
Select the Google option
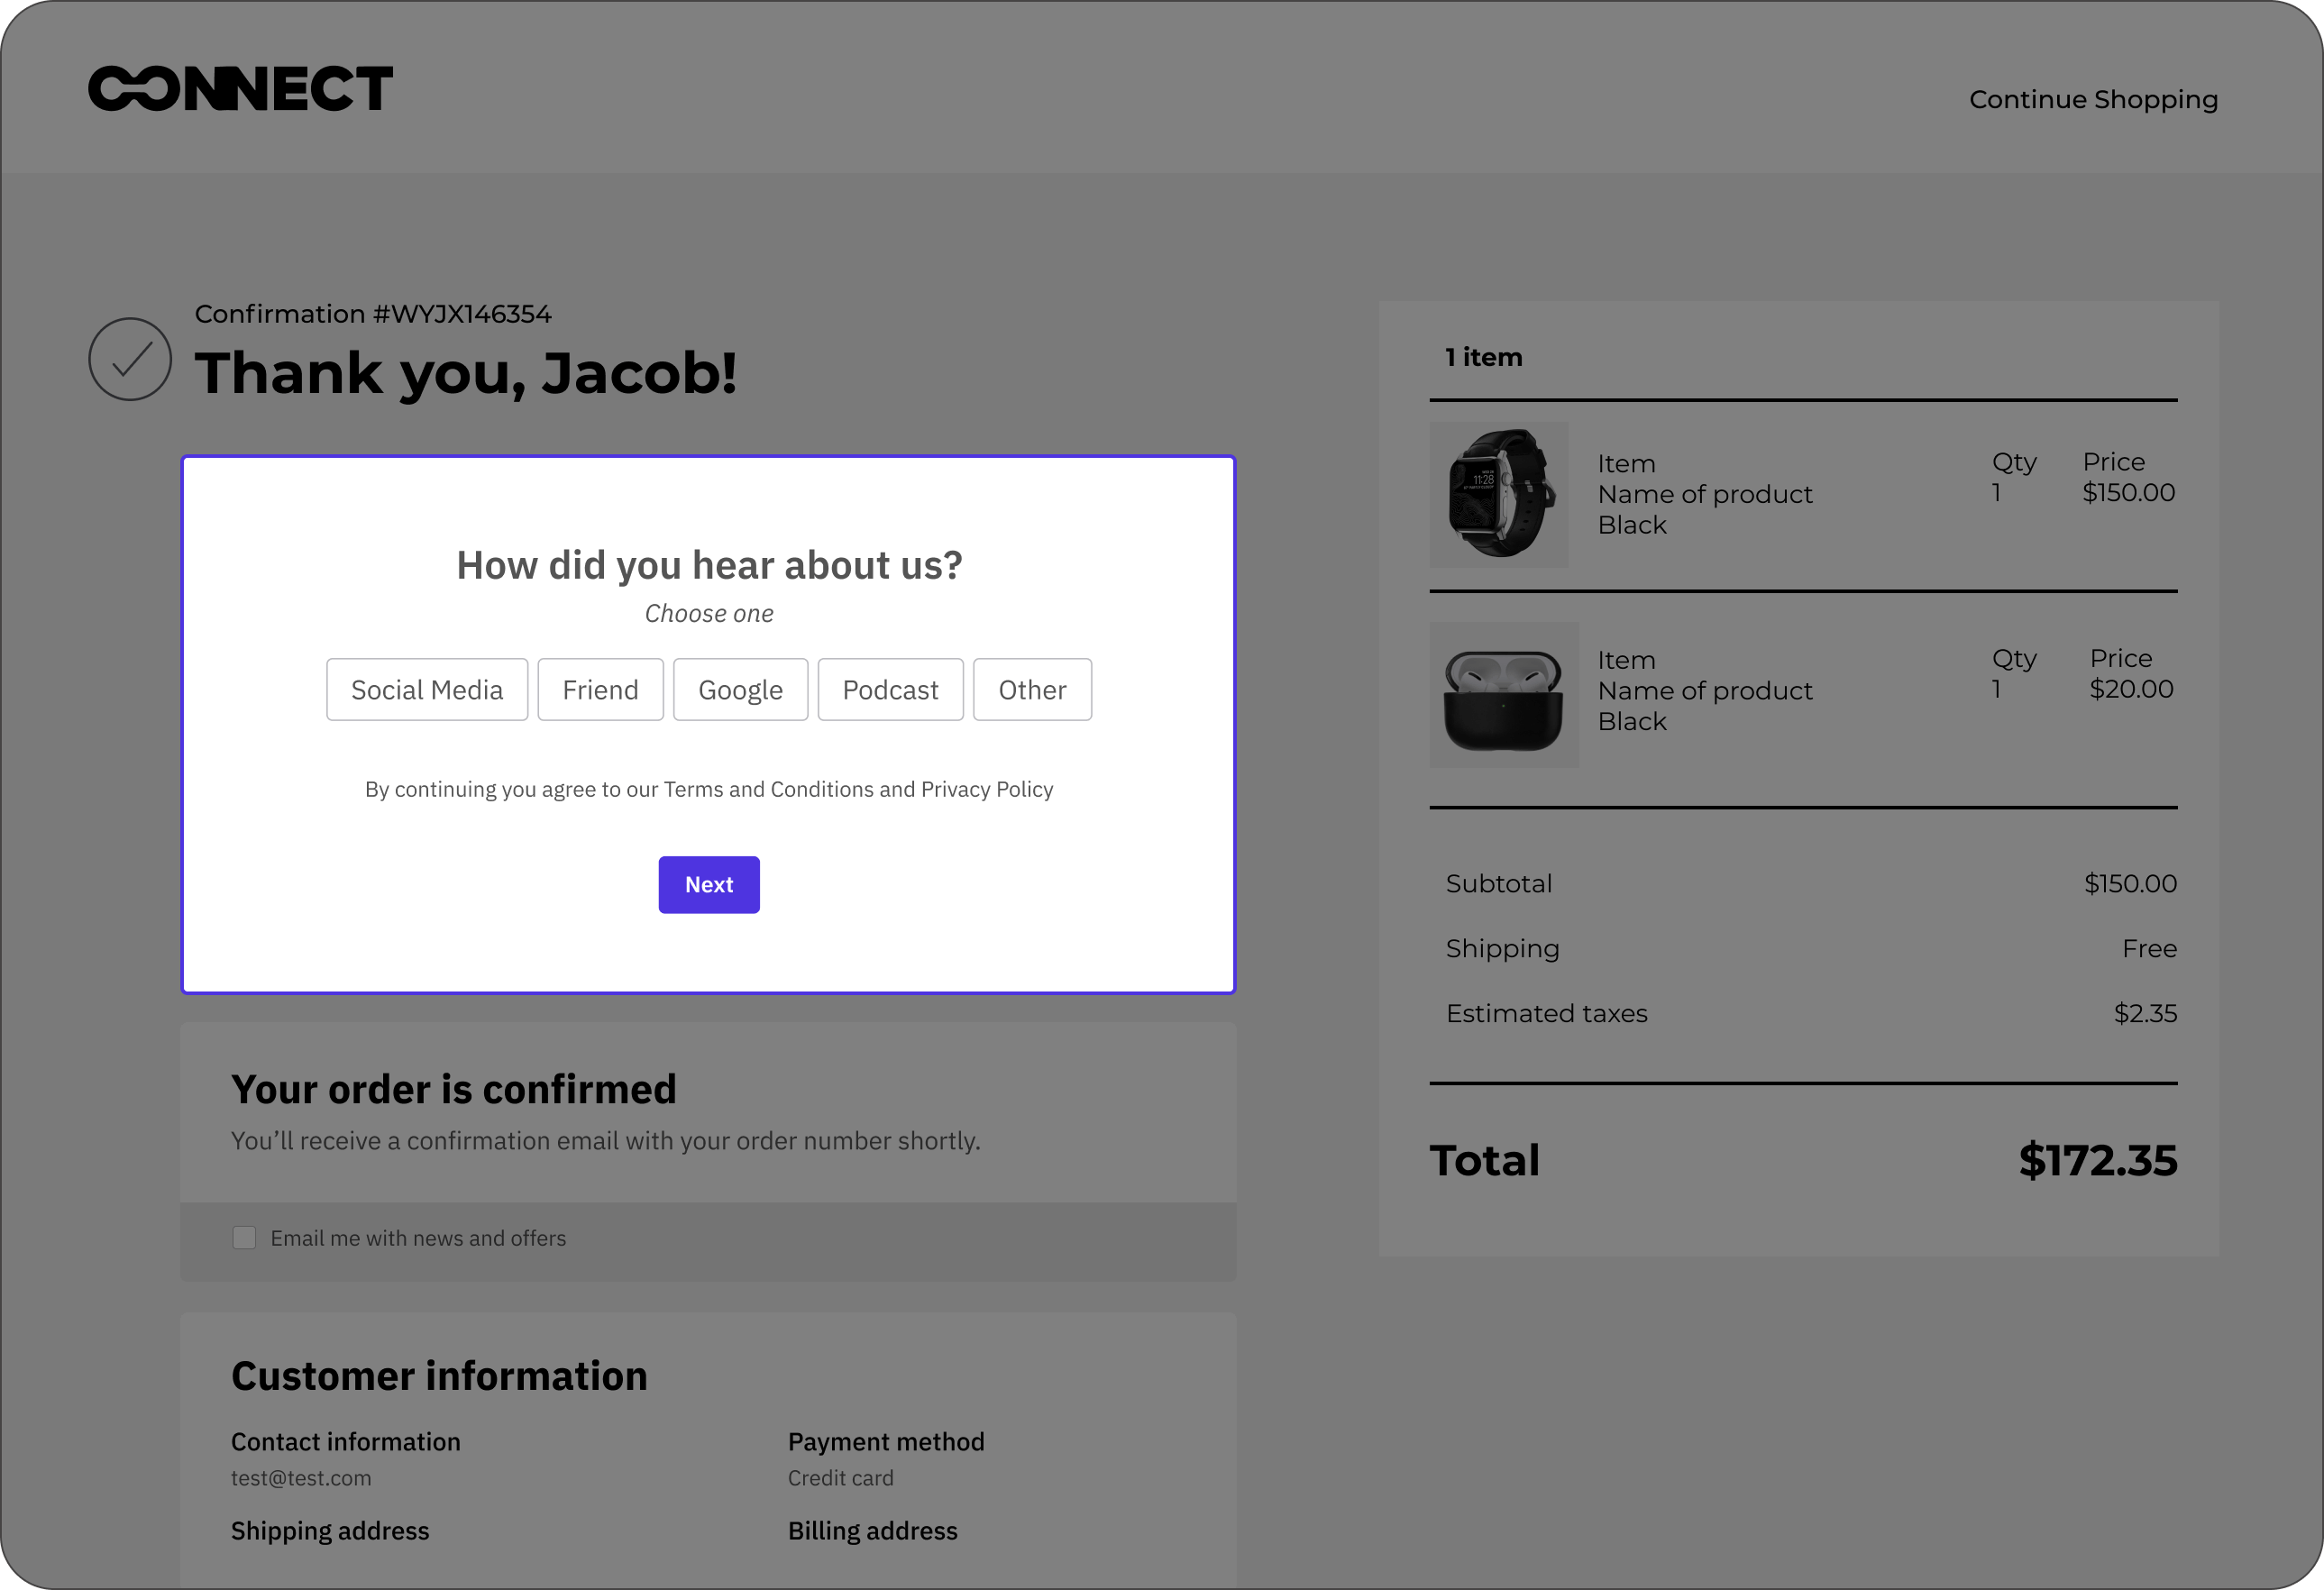click(740, 690)
